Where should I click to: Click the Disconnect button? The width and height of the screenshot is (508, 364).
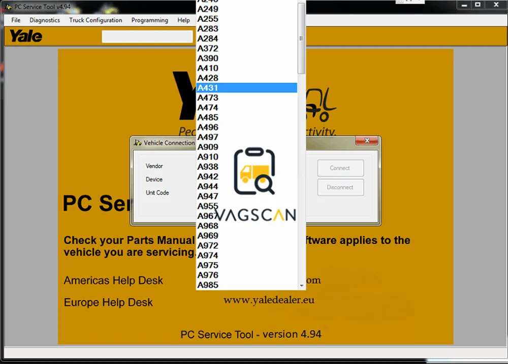click(340, 187)
